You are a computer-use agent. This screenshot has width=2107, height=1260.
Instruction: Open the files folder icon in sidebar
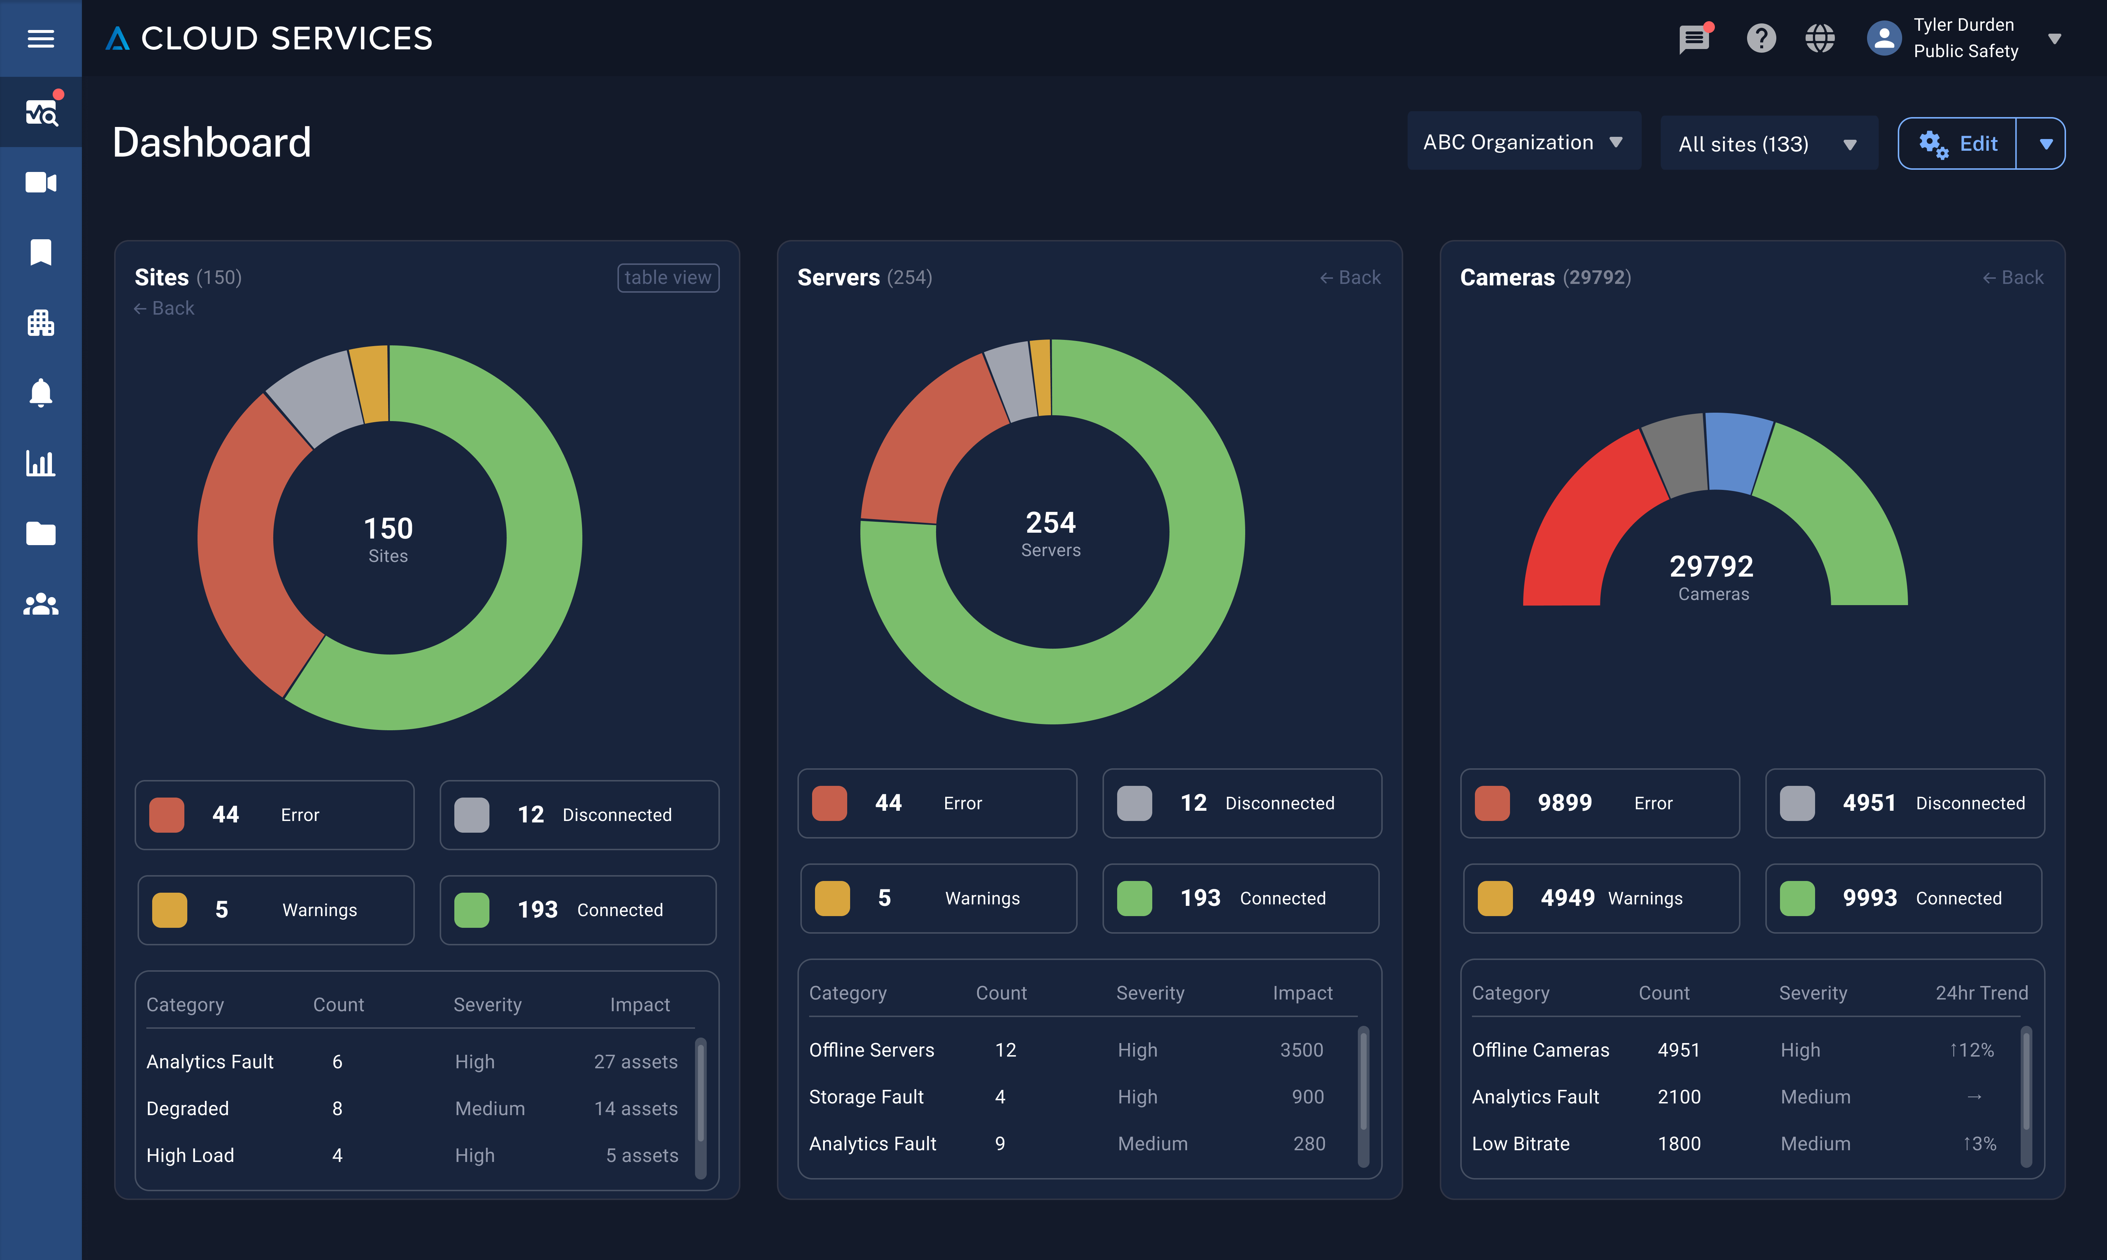click(41, 533)
